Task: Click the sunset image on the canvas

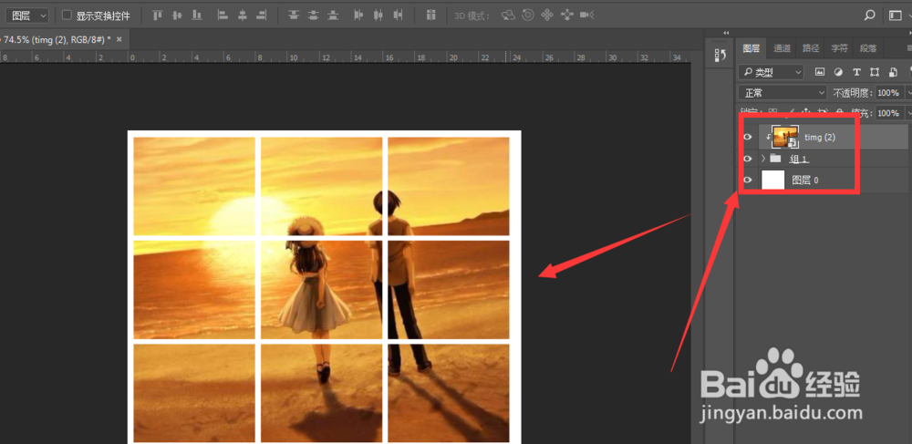Action: pyautogui.click(x=321, y=289)
